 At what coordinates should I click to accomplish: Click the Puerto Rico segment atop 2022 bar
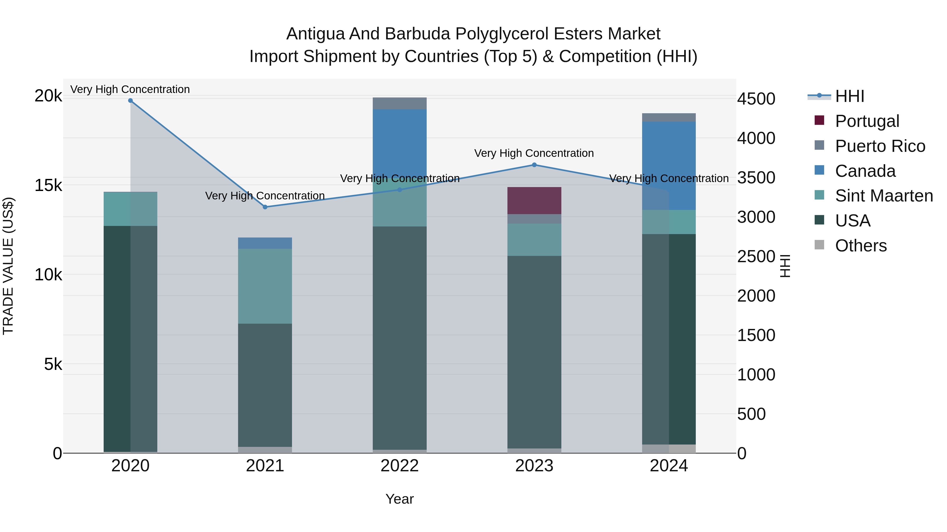[400, 104]
